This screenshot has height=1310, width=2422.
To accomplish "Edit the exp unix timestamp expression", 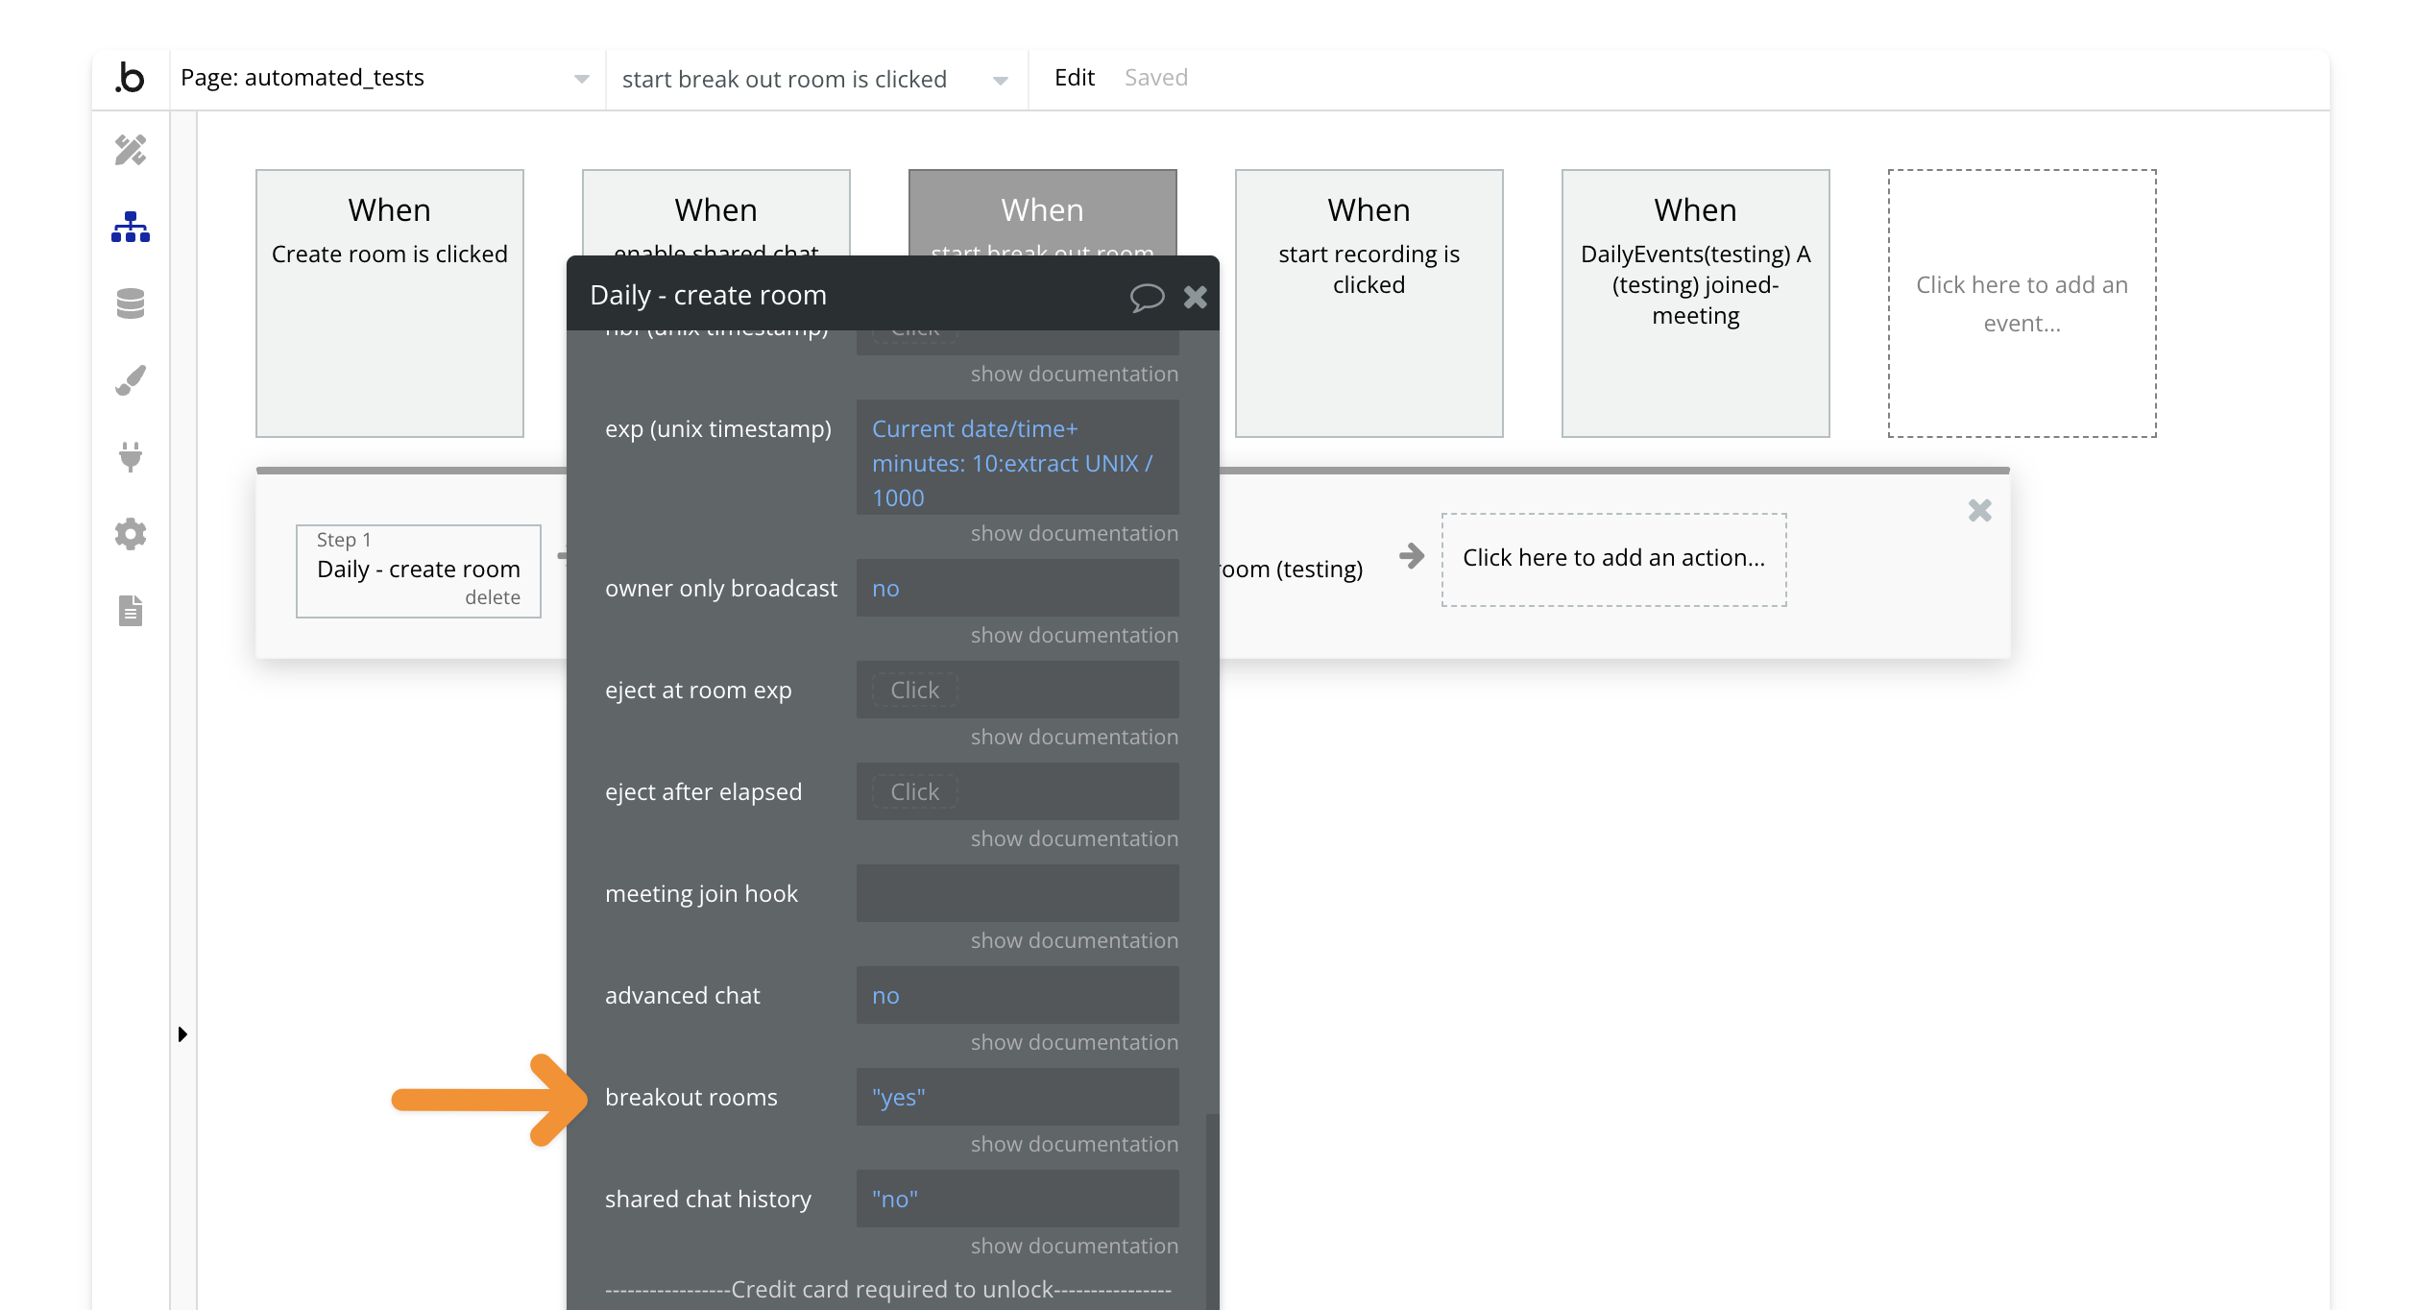I will 1018,458.
